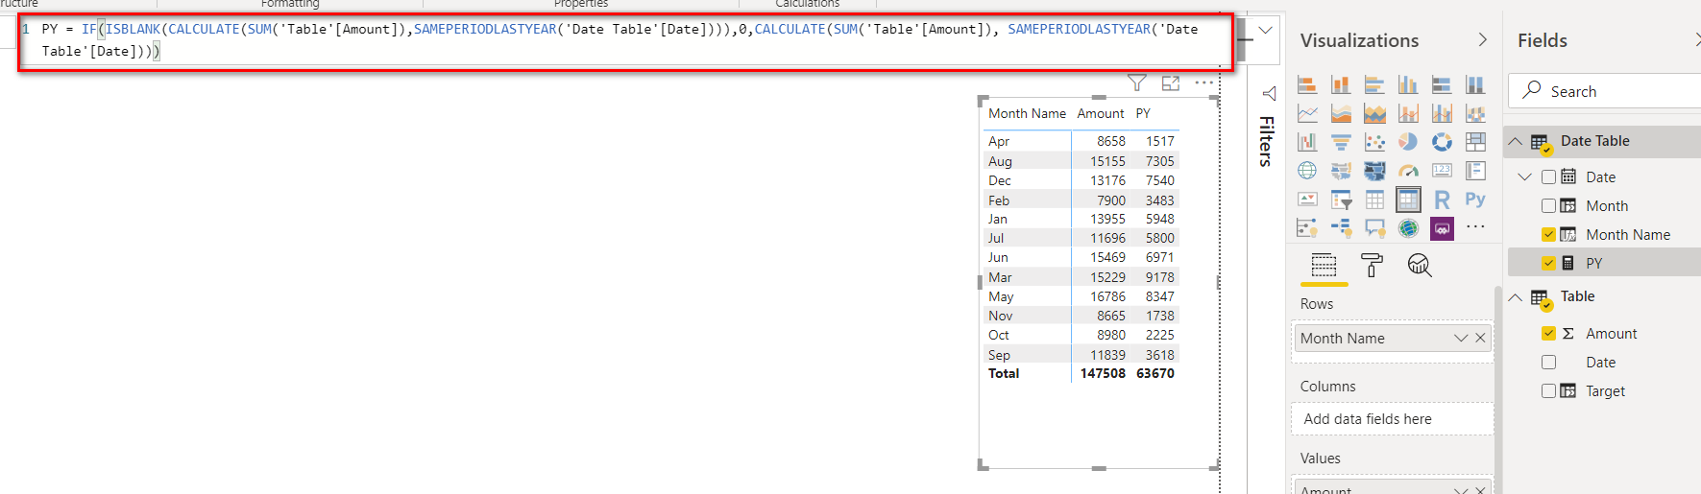Screen dimensions: 1701x494
Task: Select the key influencers visual
Action: coord(1307,228)
